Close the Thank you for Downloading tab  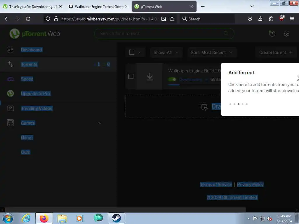(60, 6)
